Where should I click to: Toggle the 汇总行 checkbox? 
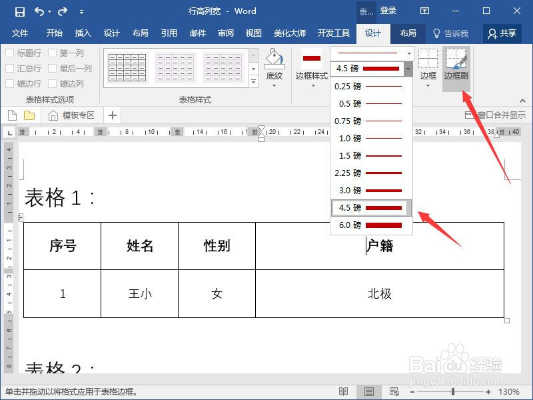9,69
